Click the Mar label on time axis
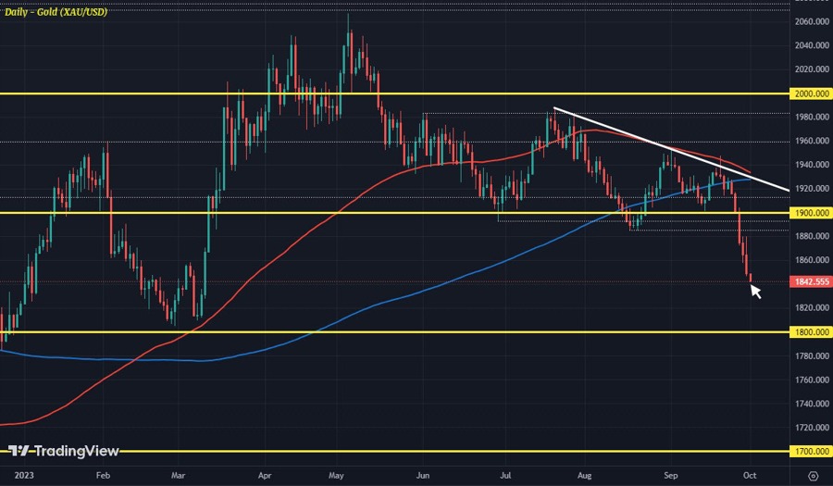 coord(178,476)
